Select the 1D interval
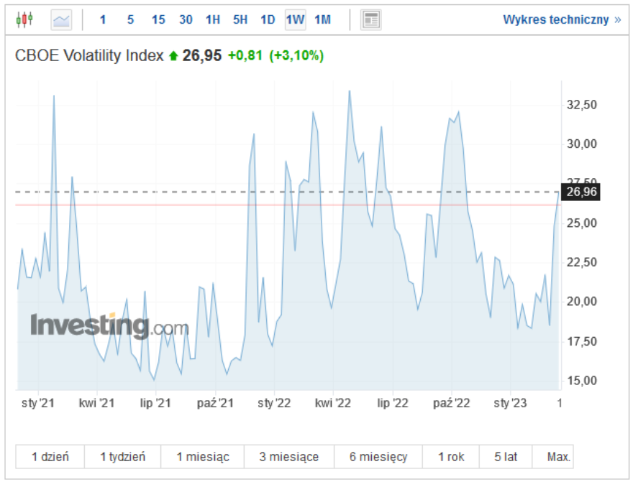Screen dimensions: 633x482 pos(268,19)
